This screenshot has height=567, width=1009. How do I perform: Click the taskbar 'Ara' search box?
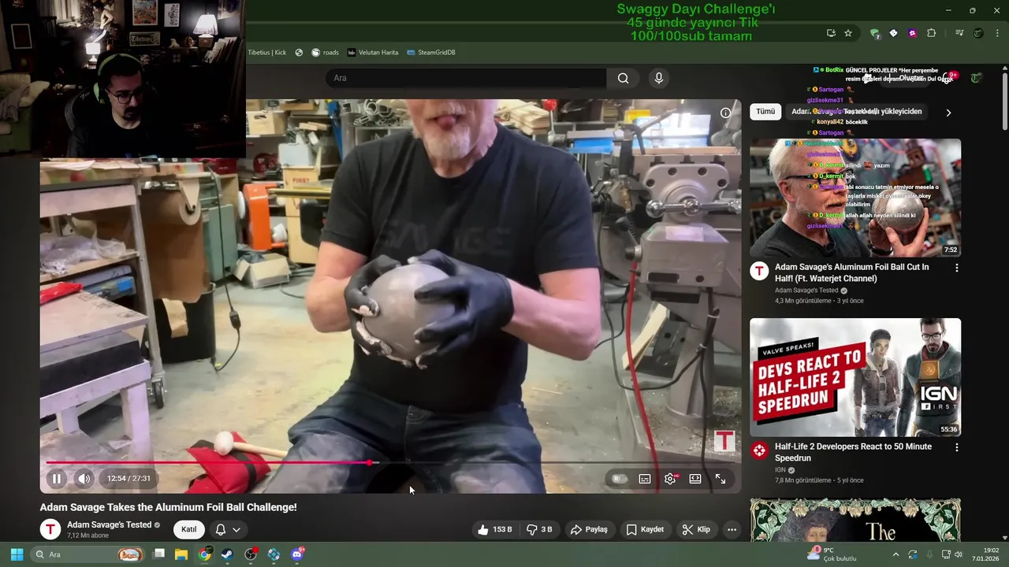pos(88,554)
